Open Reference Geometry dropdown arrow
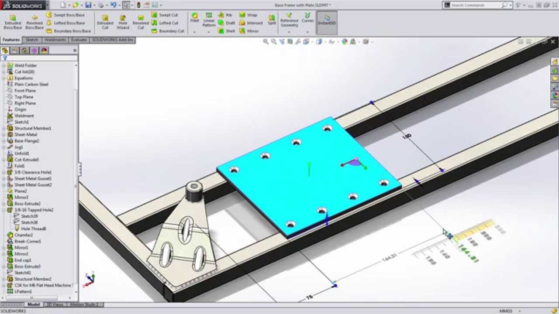The image size is (559, 314). point(289,32)
